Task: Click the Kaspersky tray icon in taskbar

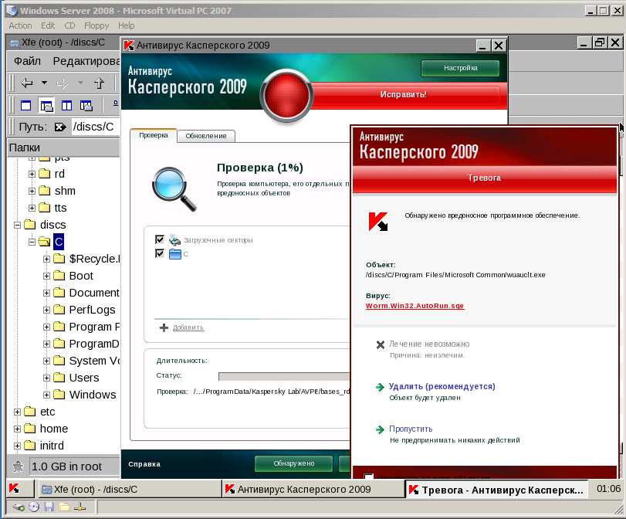Action: click(x=14, y=489)
